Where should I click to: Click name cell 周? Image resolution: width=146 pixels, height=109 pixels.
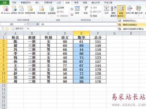click(x=15, y=81)
